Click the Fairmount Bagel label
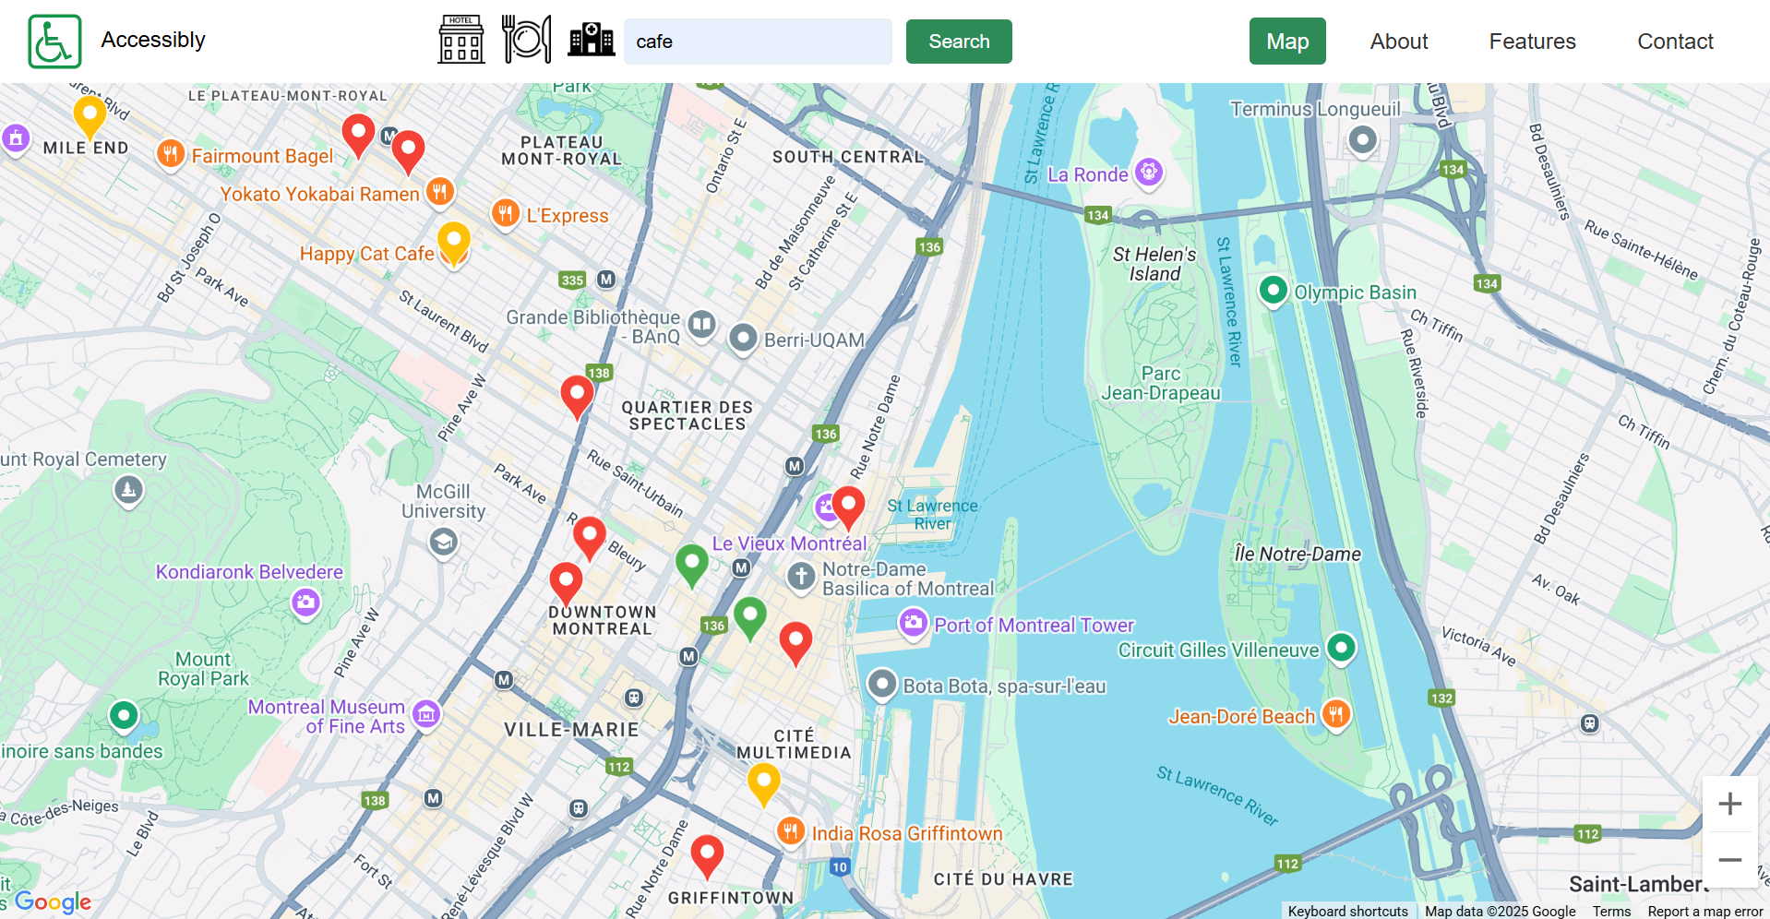Screen dimensions: 1770x919 point(262,156)
